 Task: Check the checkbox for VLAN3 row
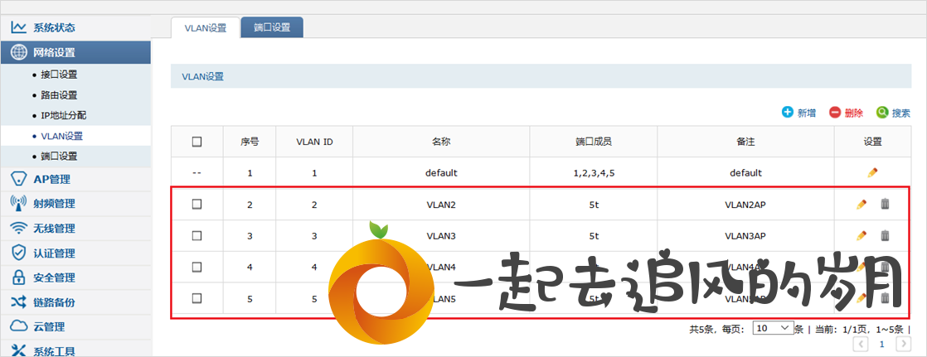tap(197, 235)
